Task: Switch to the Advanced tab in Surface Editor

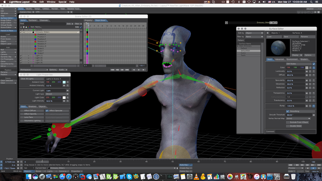Action: 279,59
